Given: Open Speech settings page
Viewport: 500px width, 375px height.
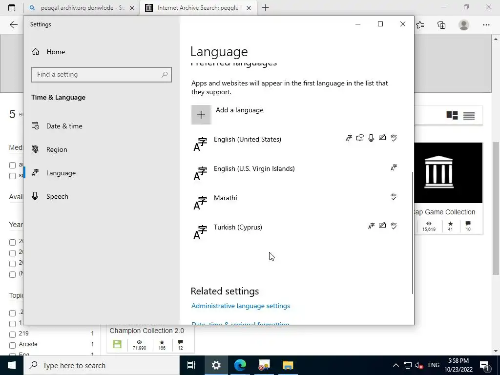Looking at the screenshot, I should (50, 196).
